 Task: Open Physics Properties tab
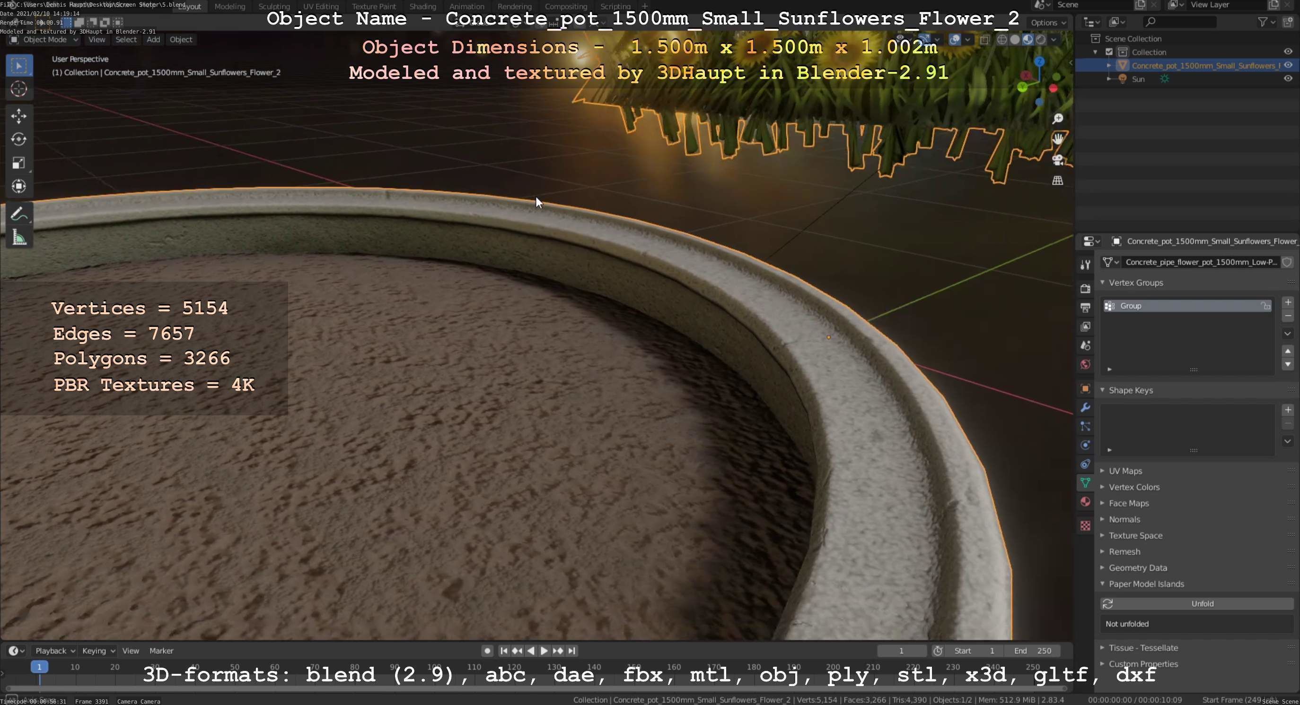click(x=1085, y=445)
